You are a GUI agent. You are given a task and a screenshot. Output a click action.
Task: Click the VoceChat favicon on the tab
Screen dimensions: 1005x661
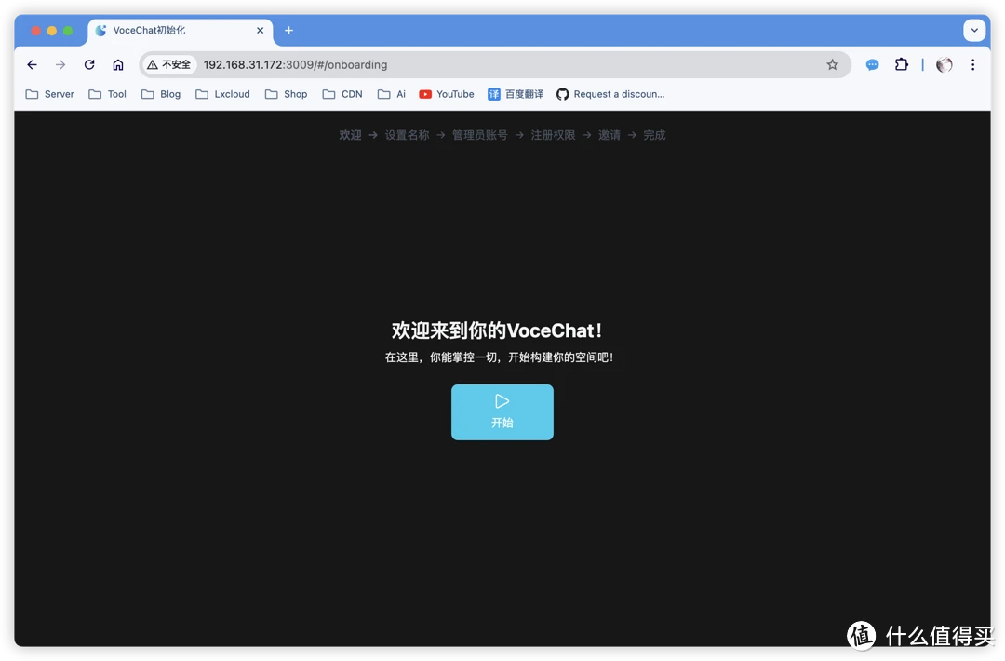[x=100, y=30]
